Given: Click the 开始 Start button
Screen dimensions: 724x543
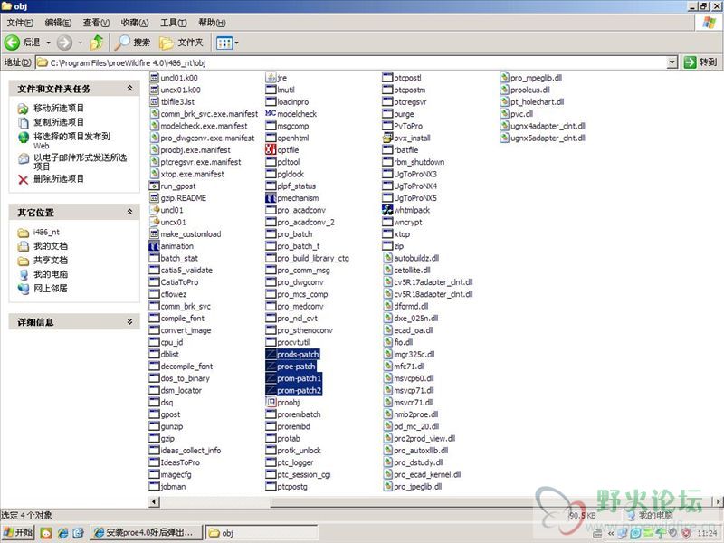Looking at the screenshot, I should coord(18,533).
